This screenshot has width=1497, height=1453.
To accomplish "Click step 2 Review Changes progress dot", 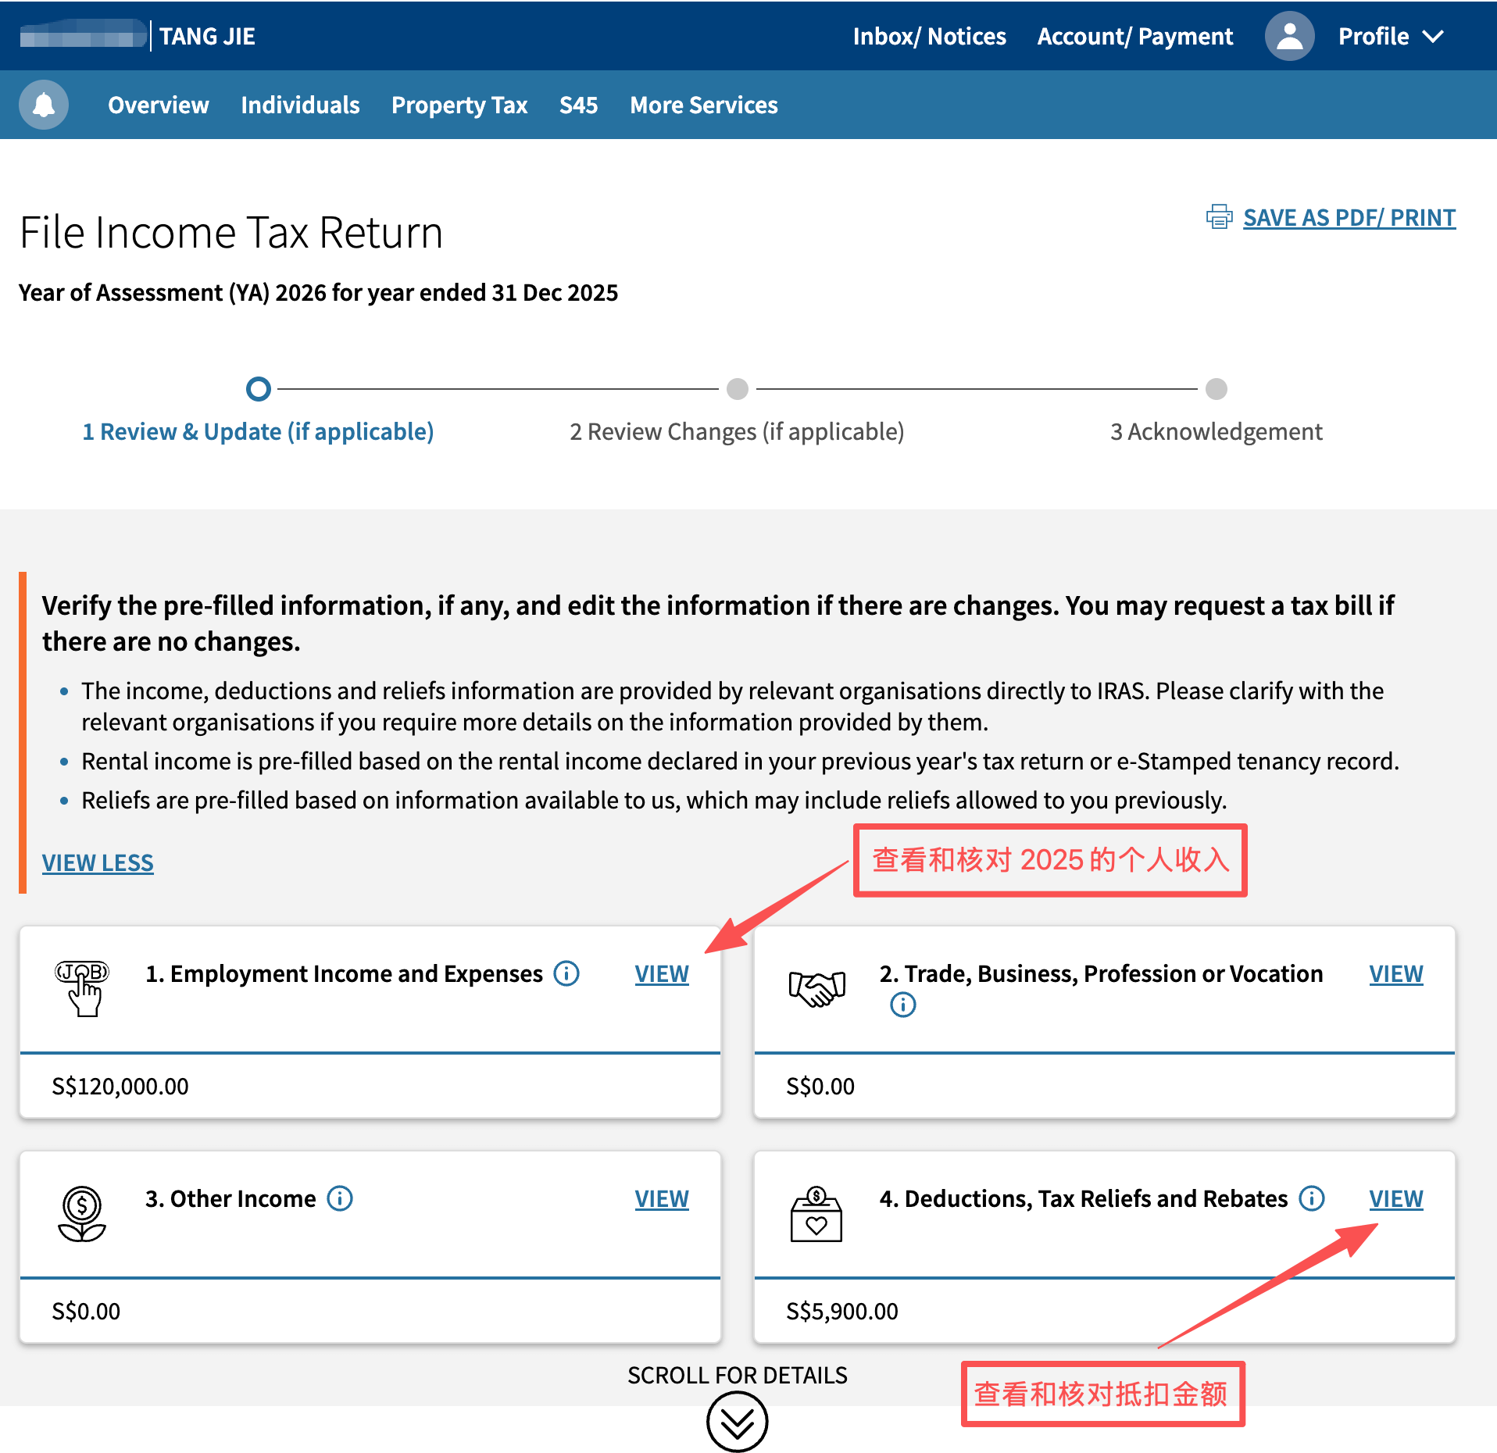I will 737,388.
